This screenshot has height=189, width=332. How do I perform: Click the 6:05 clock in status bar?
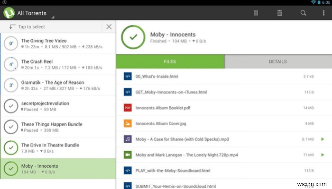[x=326, y=2]
